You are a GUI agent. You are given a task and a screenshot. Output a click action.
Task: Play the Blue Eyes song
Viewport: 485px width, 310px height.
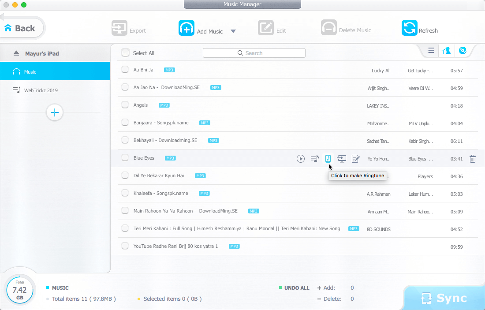[x=301, y=159]
